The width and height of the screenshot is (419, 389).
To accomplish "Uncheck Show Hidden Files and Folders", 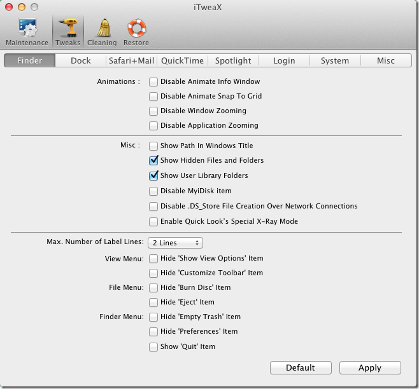I will click(153, 160).
